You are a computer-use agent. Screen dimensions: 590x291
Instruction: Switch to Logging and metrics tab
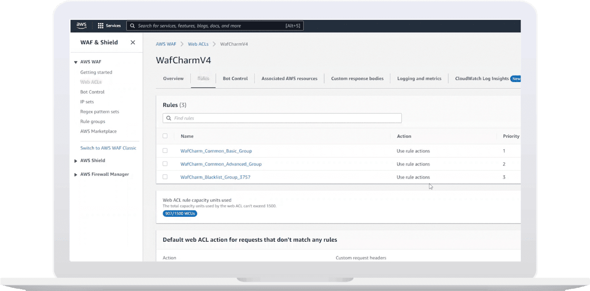pos(419,79)
